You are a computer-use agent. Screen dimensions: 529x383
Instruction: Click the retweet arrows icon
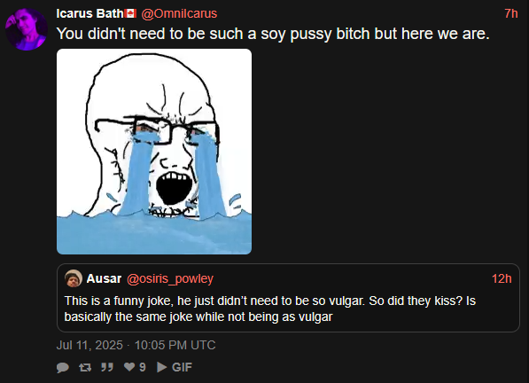click(x=85, y=367)
